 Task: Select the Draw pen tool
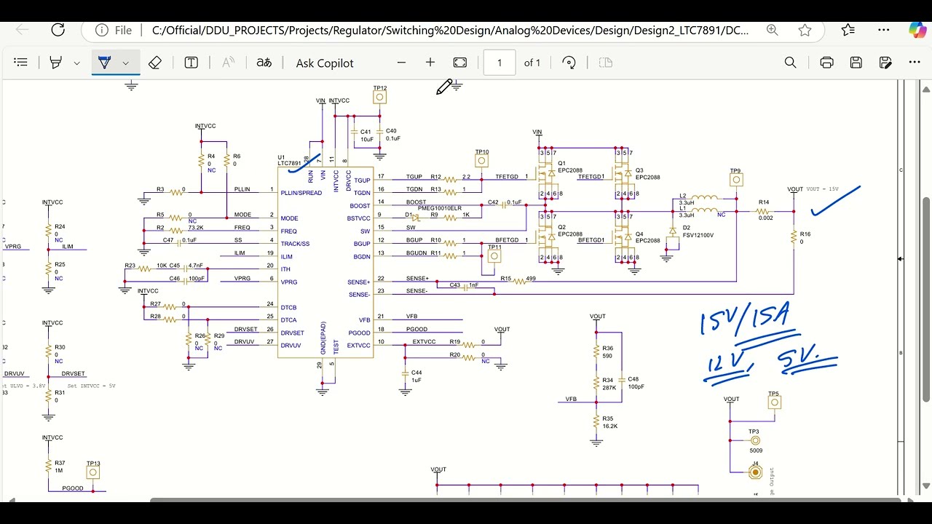pyautogui.click(x=104, y=63)
